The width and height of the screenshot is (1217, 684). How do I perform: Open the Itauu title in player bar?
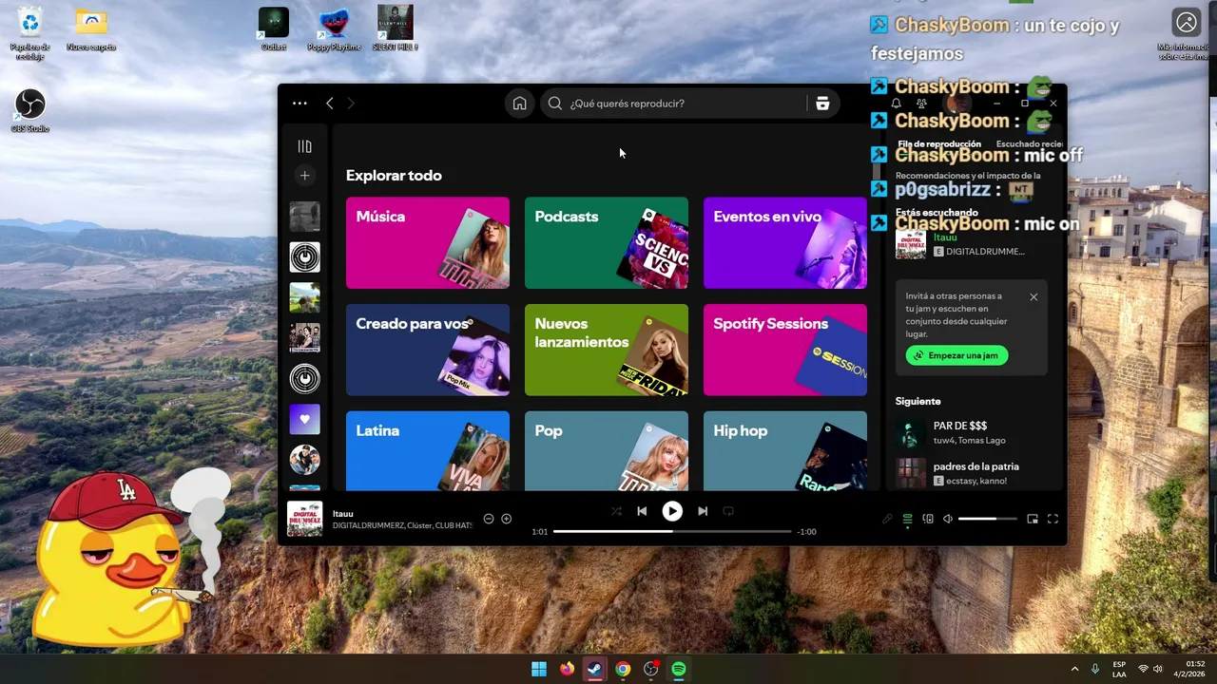pyautogui.click(x=343, y=514)
